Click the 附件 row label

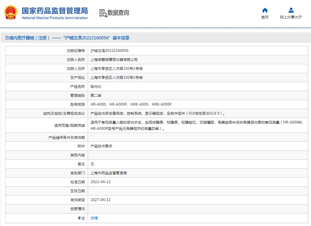[x=81, y=146]
